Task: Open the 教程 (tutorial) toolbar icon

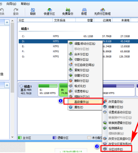Action: click(x=84, y=11)
